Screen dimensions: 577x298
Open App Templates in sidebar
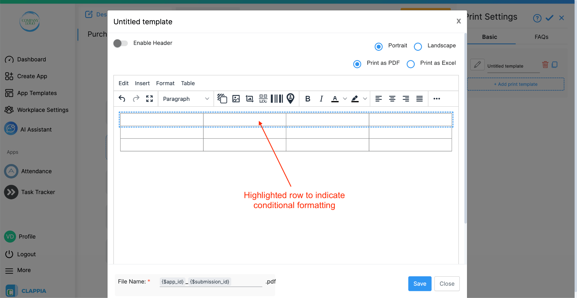[31, 93]
